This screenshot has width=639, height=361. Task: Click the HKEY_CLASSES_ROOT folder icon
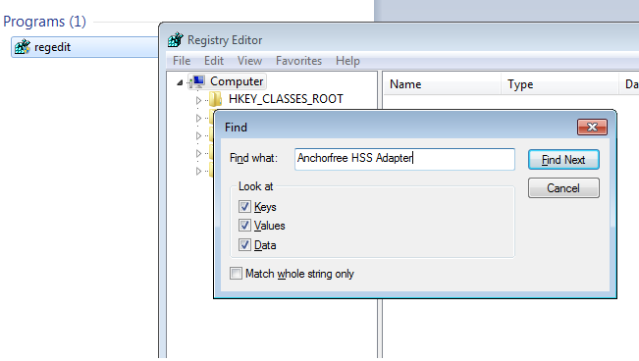pyautogui.click(x=215, y=99)
